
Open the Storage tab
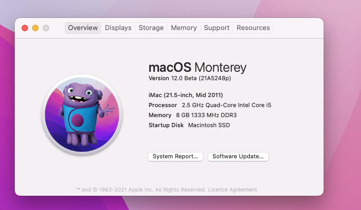tap(151, 28)
